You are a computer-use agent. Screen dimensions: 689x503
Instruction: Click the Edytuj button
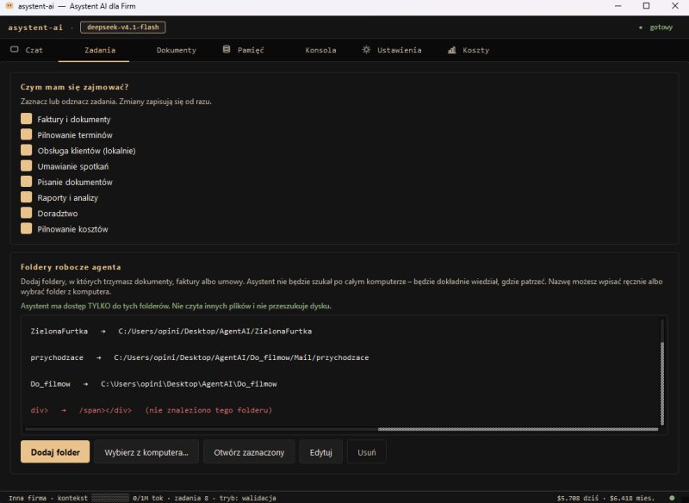(x=320, y=452)
